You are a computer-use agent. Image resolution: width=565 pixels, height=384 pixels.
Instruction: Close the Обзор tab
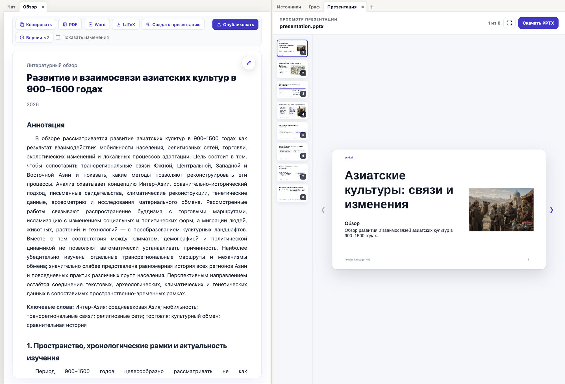43,7
